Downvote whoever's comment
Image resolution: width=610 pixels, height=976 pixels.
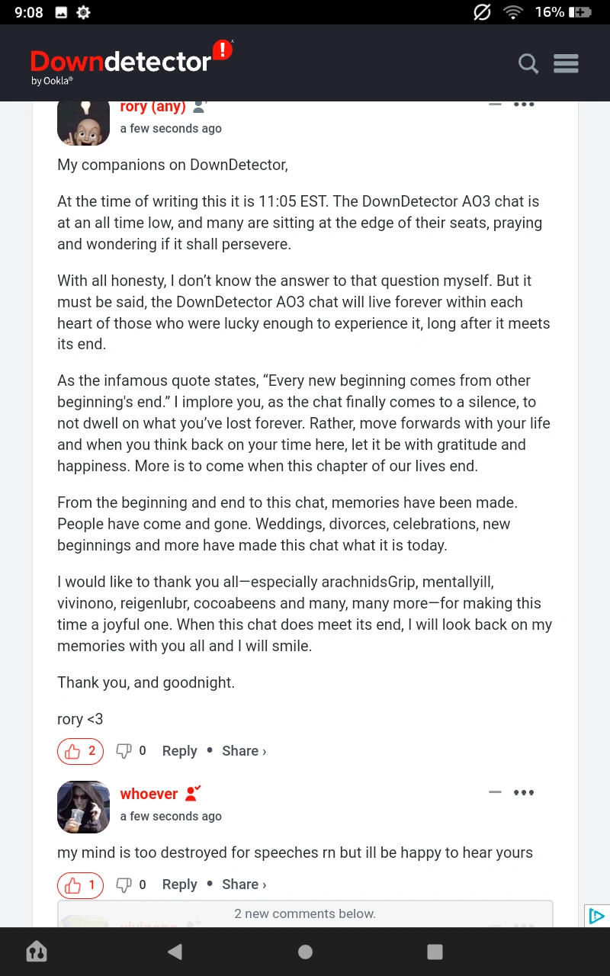[124, 885]
